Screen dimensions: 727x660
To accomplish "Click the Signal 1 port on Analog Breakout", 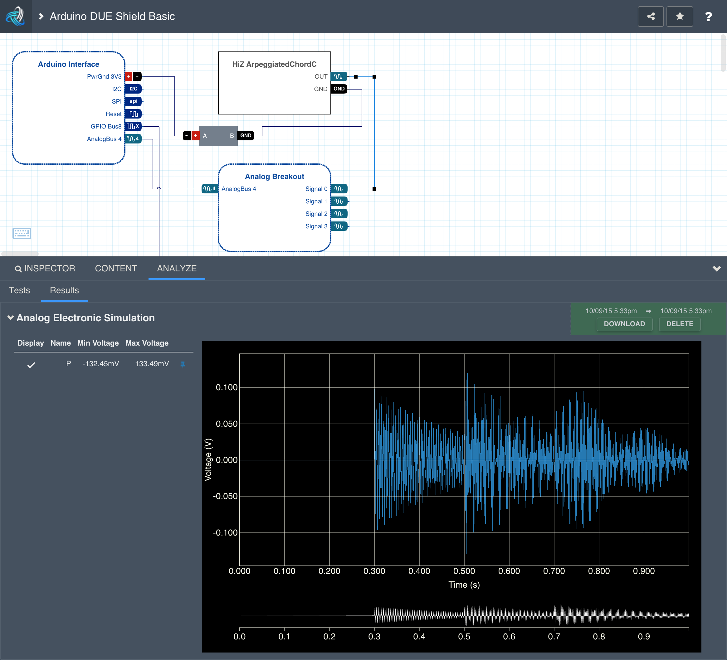I will coord(339,201).
